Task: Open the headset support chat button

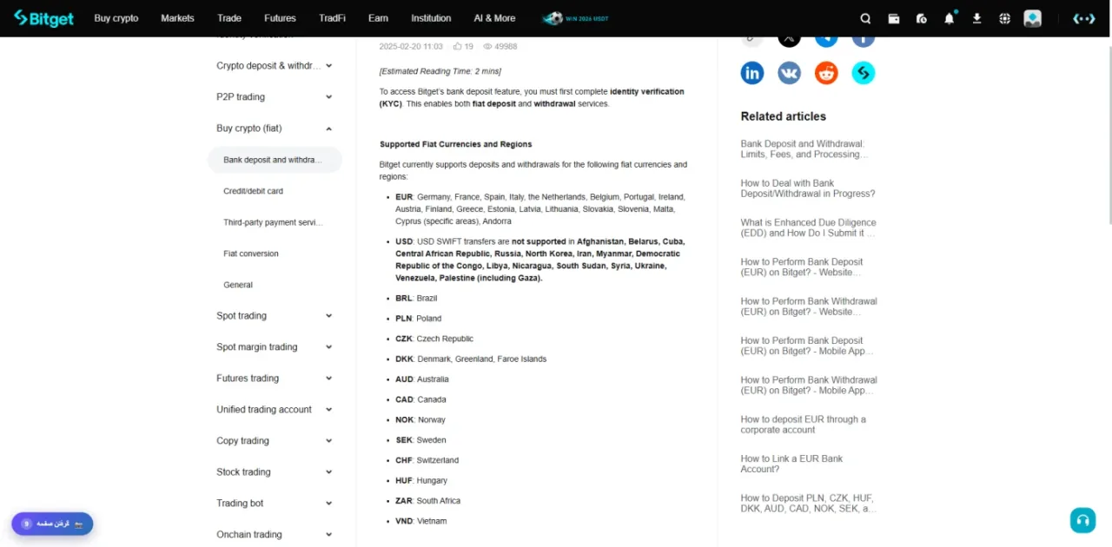Action: click(1082, 520)
